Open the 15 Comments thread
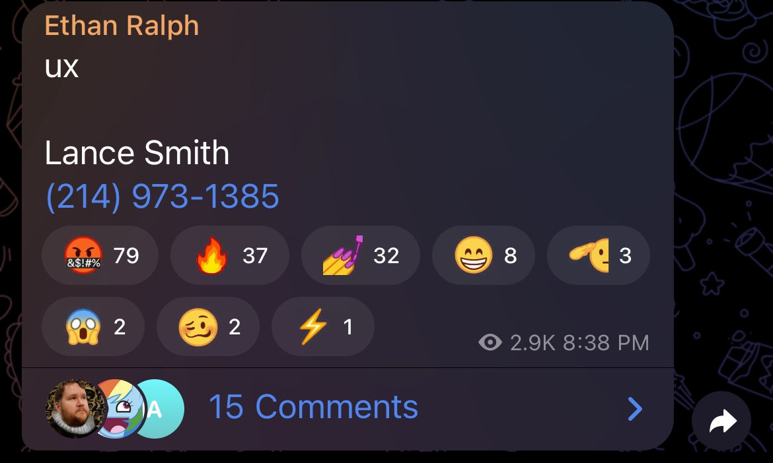 (x=314, y=408)
